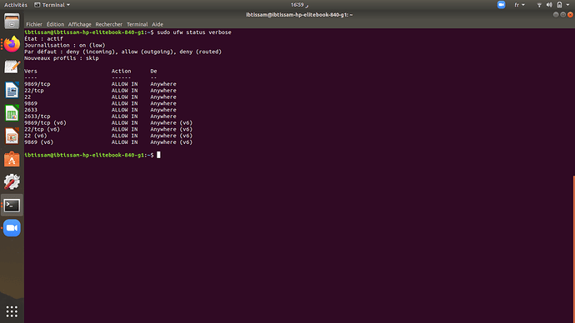Click the 'Journalisation : on (low)' line
Viewport: 575px width, 323px height.
point(65,46)
